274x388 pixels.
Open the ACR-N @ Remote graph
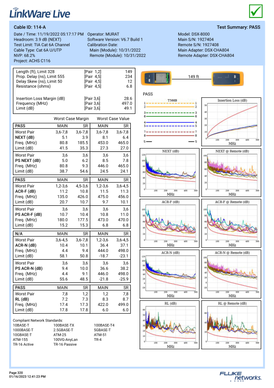(x=231, y=274)
